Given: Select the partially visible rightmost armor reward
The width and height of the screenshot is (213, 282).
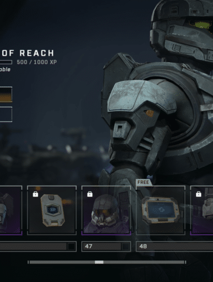Looking at the screenshot, I should coord(202,210).
